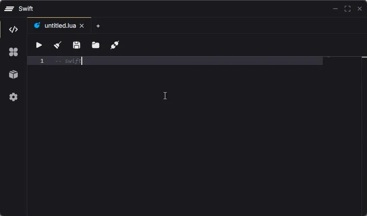Screen dimensions: 367x216
Task: Click the Swift logo in the title bar
Action: 9,9
